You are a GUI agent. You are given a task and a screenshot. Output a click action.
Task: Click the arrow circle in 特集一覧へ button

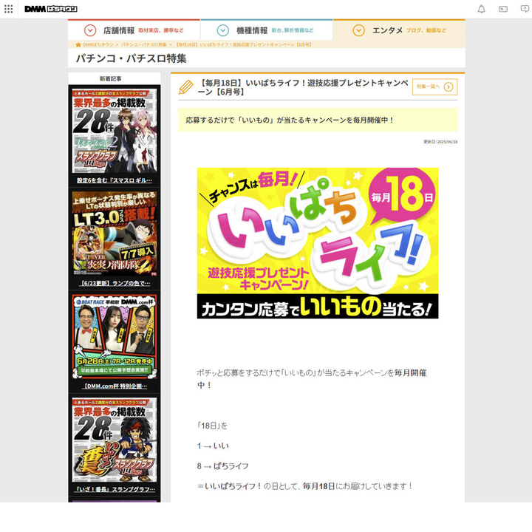[x=449, y=87]
